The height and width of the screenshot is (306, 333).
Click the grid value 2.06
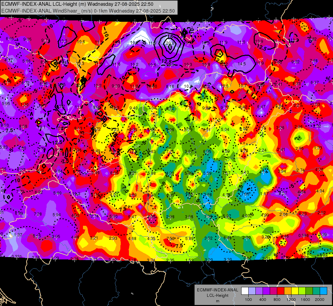pyautogui.click(x=284, y=215)
